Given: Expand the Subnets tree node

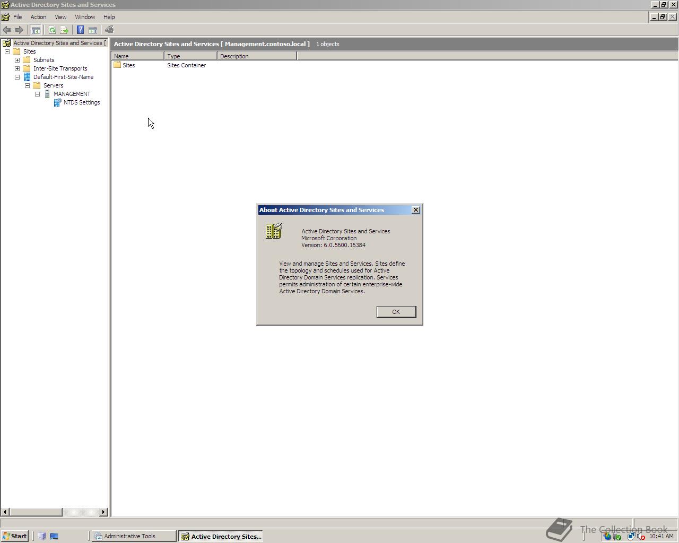Looking at the screenshot, I should pyautogui.click(x=17, y=60).
